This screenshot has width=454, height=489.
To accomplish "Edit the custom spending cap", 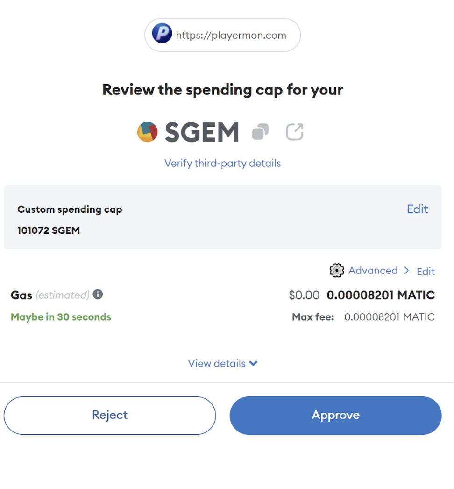I will pos(417,209).
